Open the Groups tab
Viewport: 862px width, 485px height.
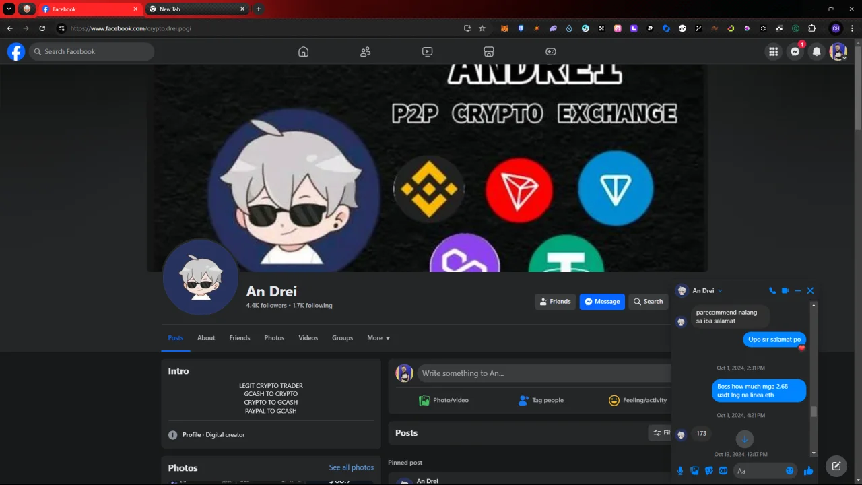click(342, 338)
